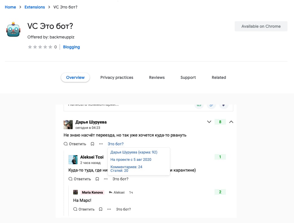This screenshot has width=294, height=223.
Task: Open the Reviews tab
Action: pos(157,77)
